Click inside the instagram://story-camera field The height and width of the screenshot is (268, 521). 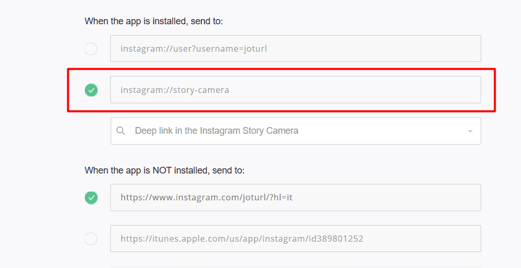tap(296, 89)
